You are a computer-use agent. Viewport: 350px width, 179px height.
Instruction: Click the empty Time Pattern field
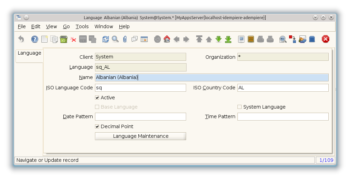[x=283, y=116]
